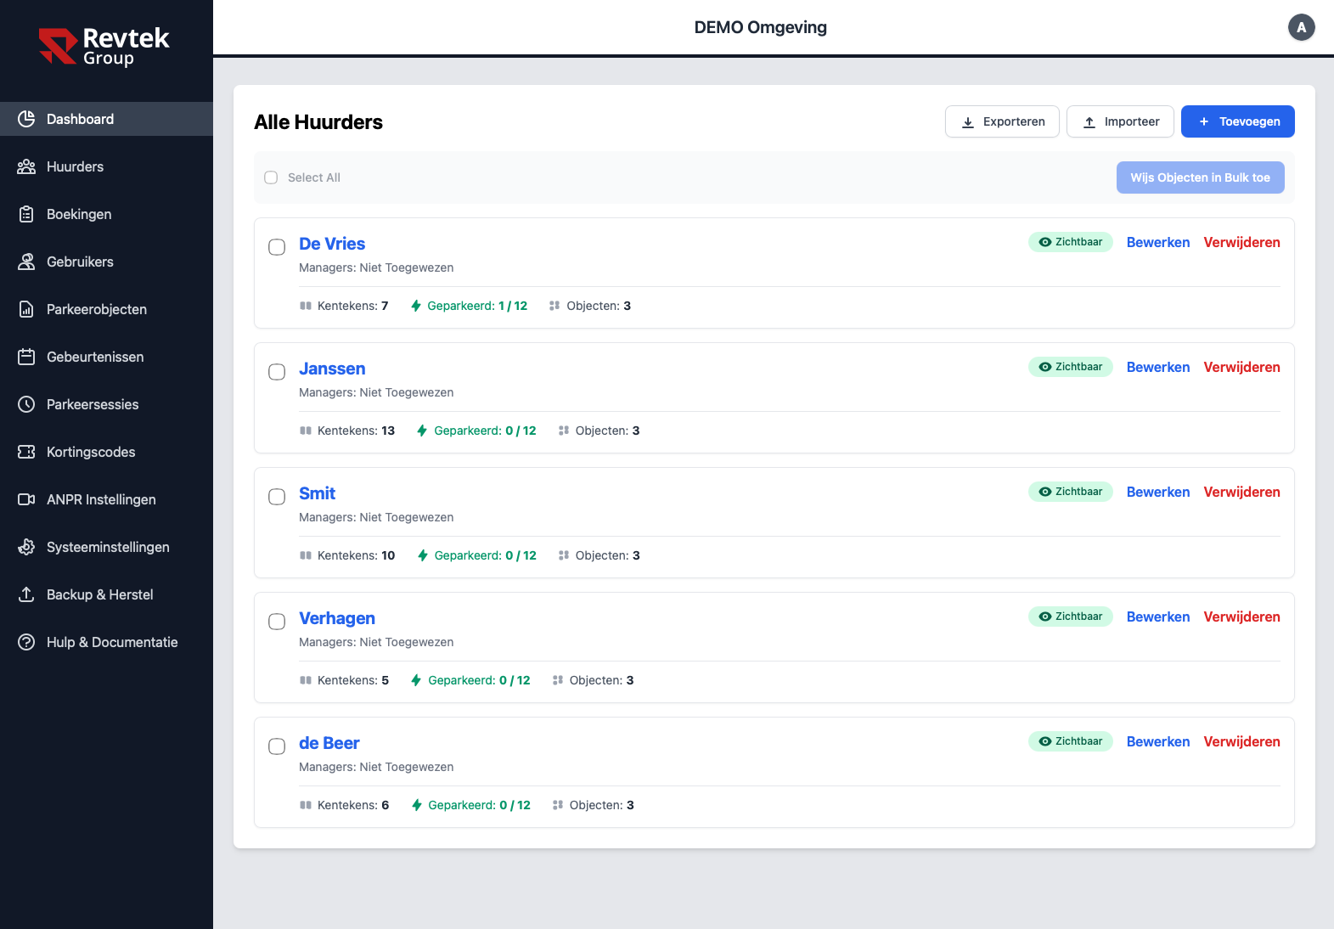
Task: Open the Smit tenant link
Action: tap(317, 493)
